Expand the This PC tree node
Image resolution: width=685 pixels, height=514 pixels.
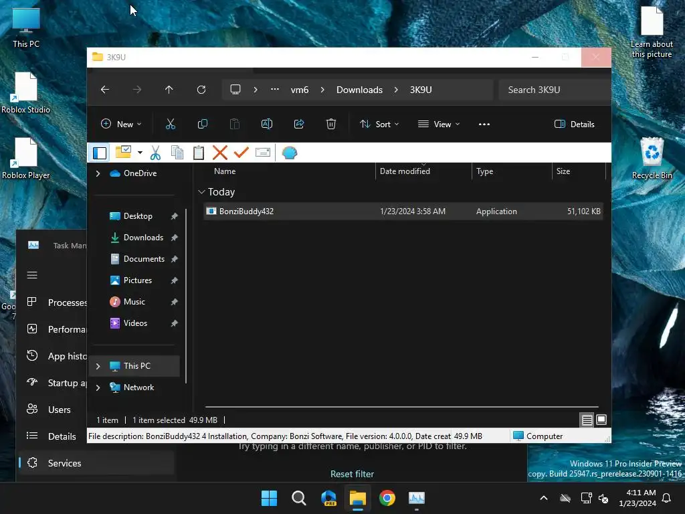(x=98, y=366)
